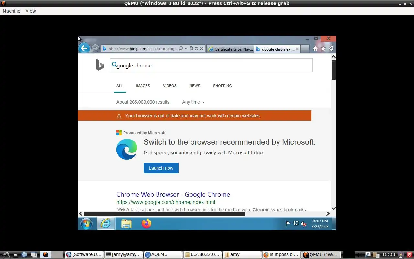The height and width of the screenshot is (259, 414).
Task: Open Action Center flag tray icon
Action: tap(288, 223)
